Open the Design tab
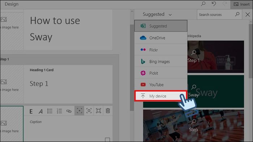The image size is (253, 142). pyautogui.click(x=12, y=4)
